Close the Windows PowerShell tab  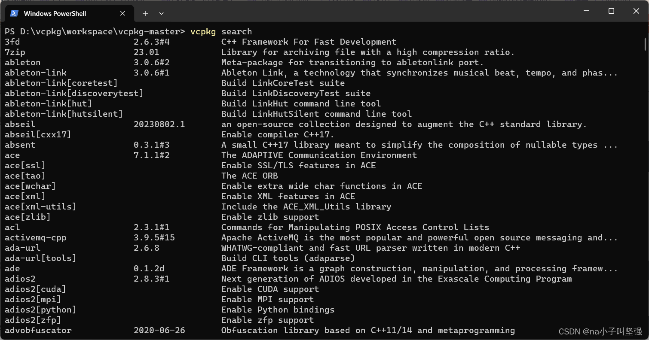click(122, 13)
